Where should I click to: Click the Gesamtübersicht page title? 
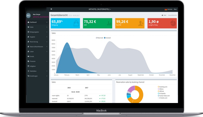pos(59,15)
